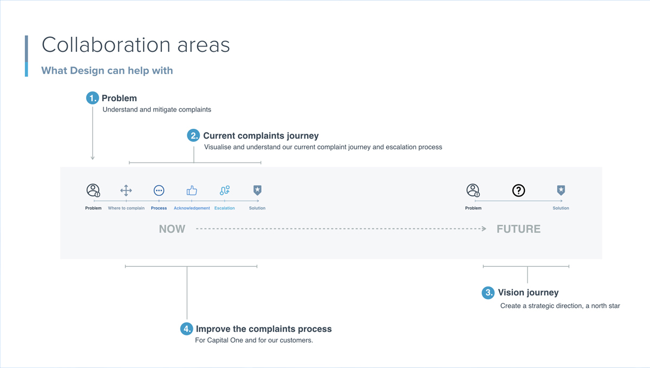Select the Improve the complaints process heading
The image size is (650, 368).
click(264, 329)
